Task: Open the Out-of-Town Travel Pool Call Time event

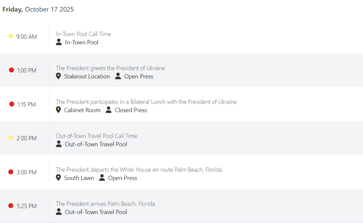Action: click(x=96, y=136)
